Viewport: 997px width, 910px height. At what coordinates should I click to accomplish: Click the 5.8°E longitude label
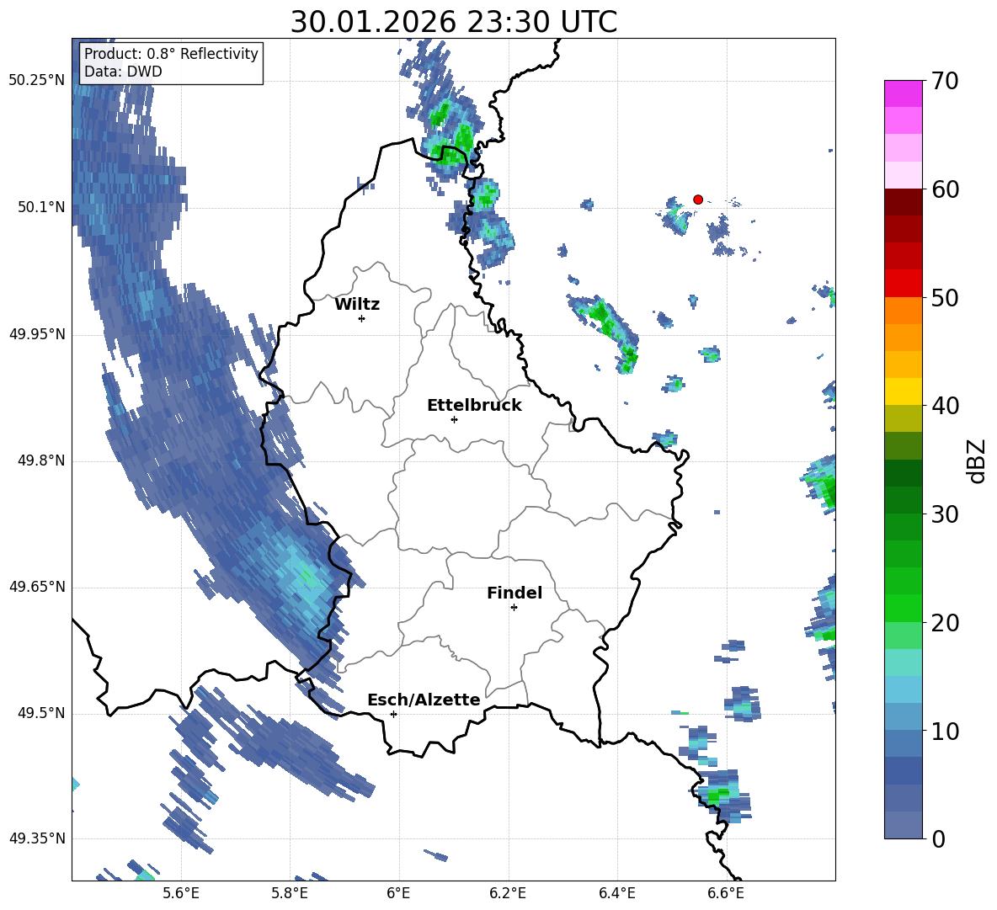(x=290, y=893)
